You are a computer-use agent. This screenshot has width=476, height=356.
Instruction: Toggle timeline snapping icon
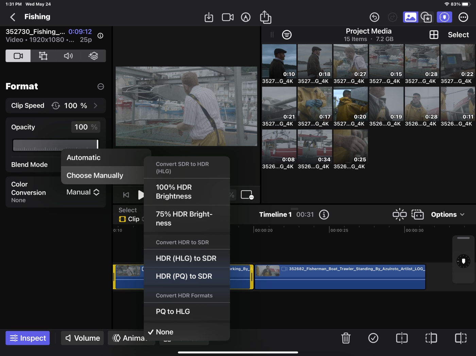(x=400, y=214)
